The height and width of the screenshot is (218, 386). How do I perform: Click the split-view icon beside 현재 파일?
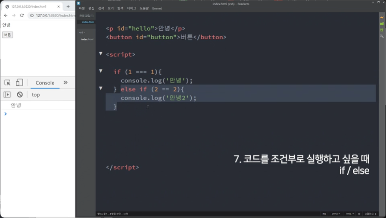(92, 16)
